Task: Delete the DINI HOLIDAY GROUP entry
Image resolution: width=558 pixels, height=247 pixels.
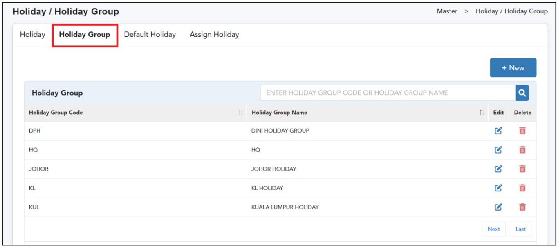Action: [x=522, y=131]
